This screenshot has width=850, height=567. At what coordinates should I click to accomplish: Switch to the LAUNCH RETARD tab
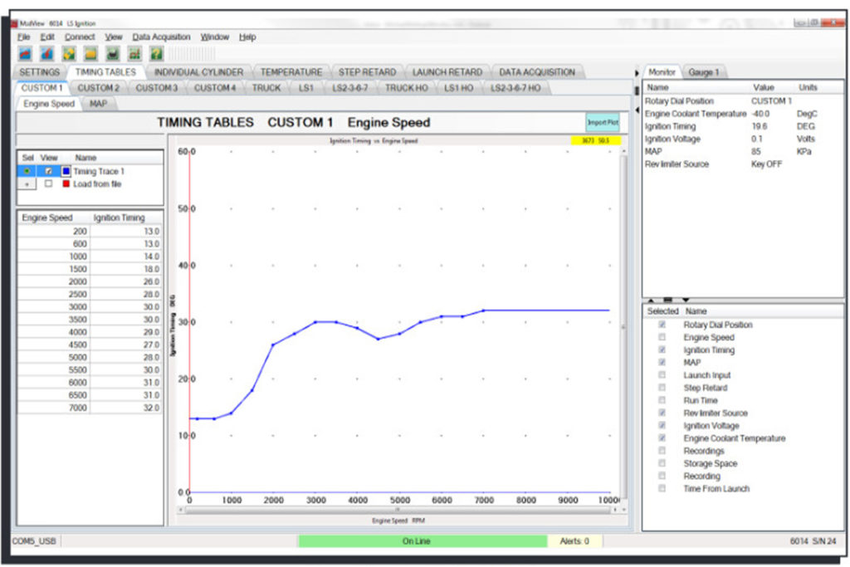[447, 72]
